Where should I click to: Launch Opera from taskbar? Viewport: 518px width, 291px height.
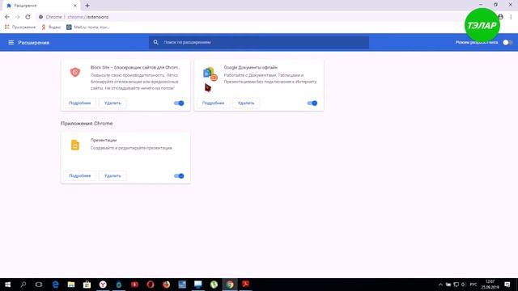pyautogui.click(x=151, y=285)
